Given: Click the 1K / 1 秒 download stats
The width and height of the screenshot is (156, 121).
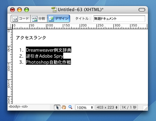Looking at the screenshot, I should (129, 107).
